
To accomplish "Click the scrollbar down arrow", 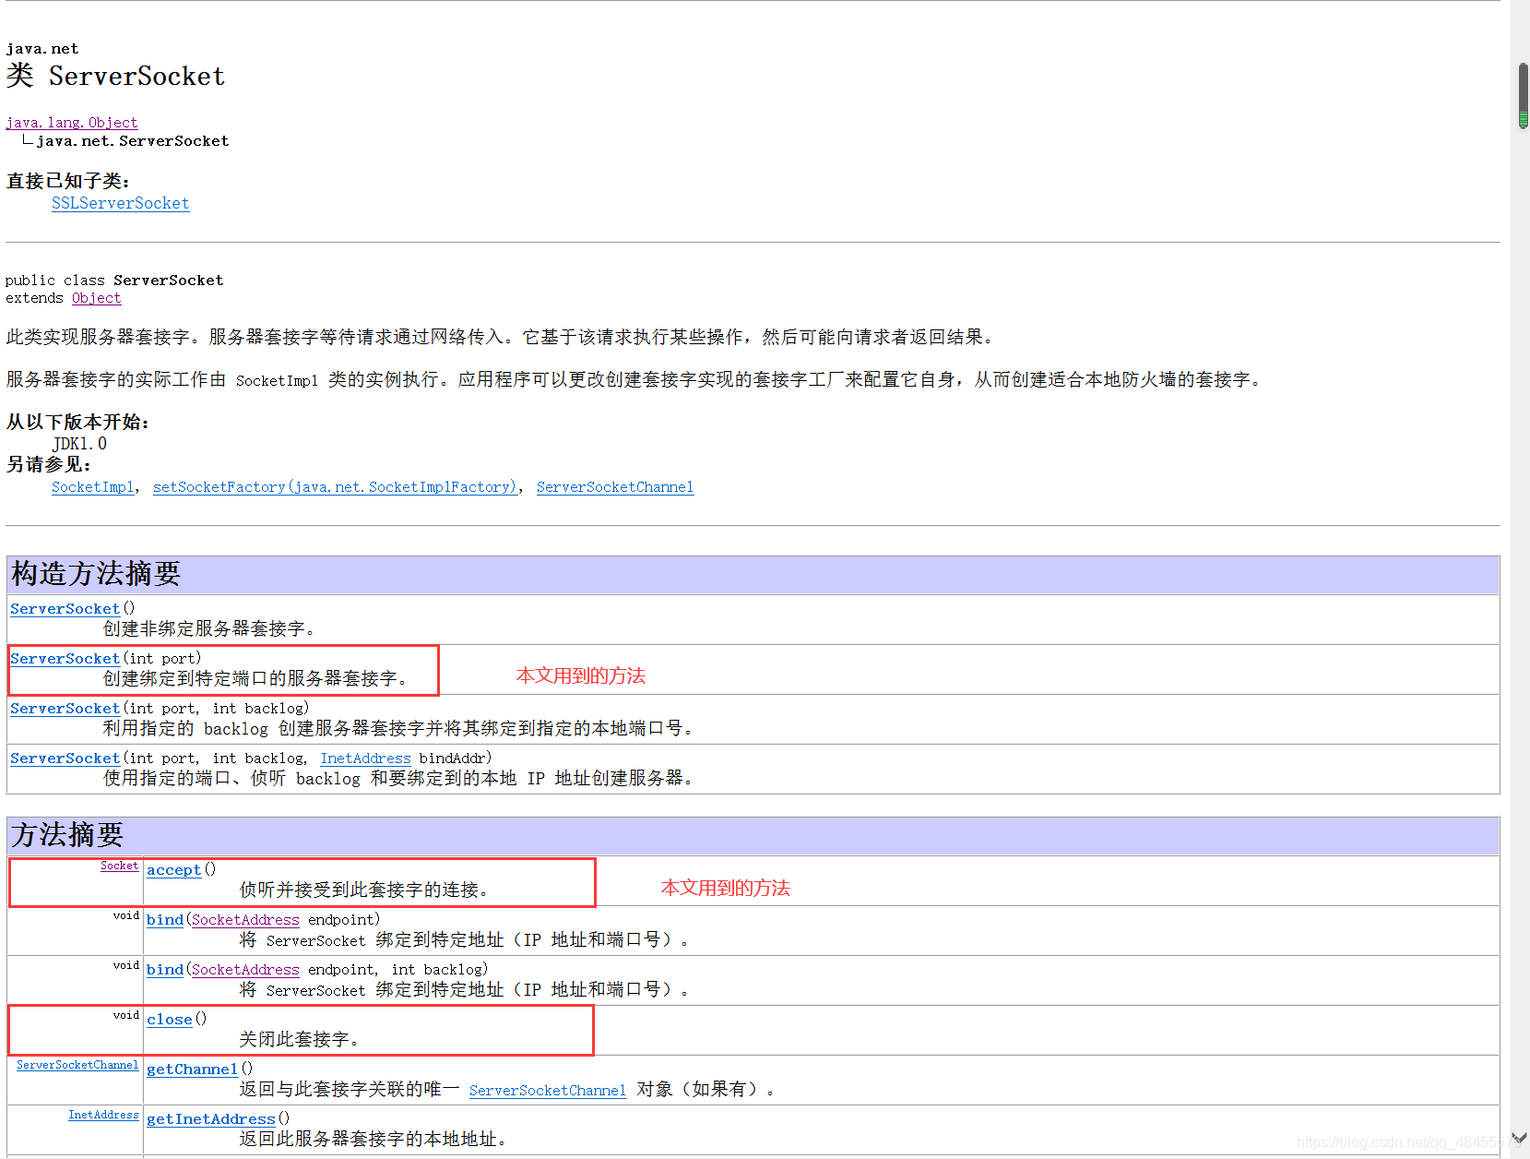I will click(x=1519, y=1139).
